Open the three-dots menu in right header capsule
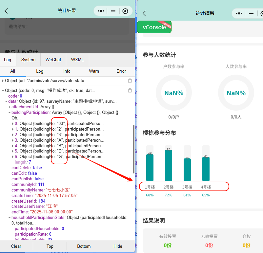 pos(239,13)
